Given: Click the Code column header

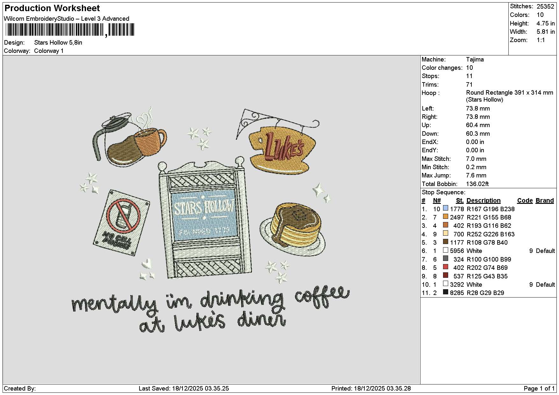Looking at the screenshot, I should pyautogui.click(x=525, y=200).
